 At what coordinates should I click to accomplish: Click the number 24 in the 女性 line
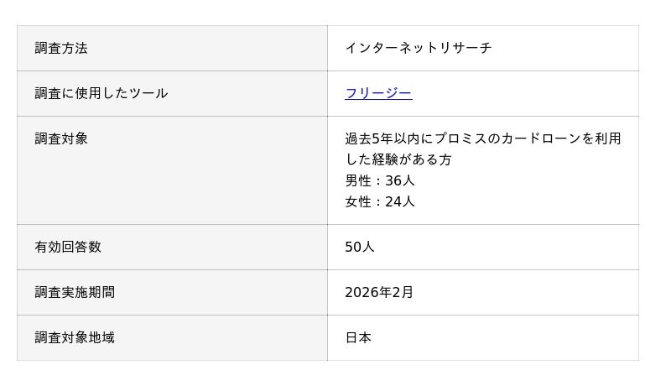393,201
